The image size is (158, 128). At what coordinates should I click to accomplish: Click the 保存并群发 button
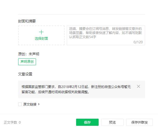[x=139, y=122]
